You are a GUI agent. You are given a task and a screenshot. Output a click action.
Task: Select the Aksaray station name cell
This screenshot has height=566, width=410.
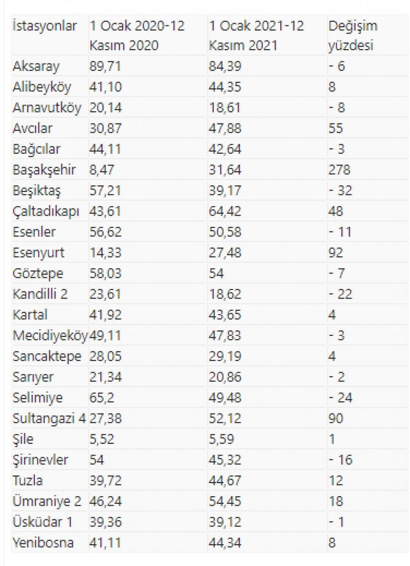[x=36, y=66]
